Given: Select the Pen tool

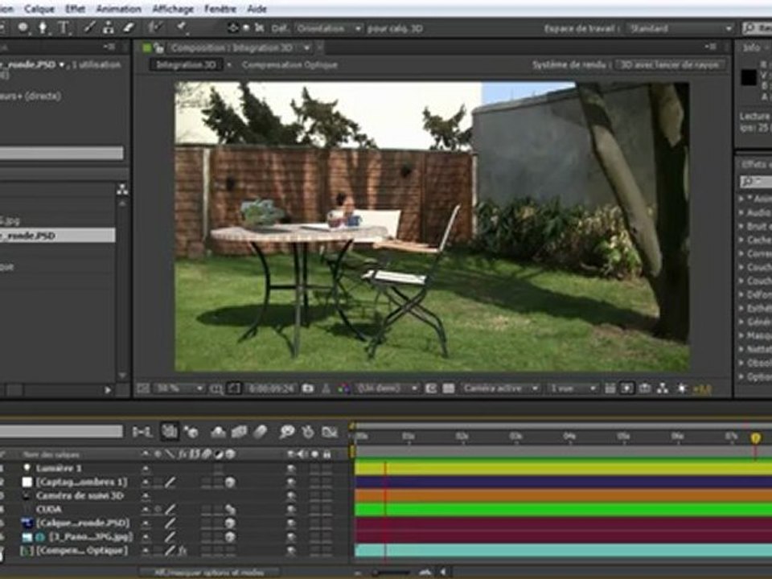Looking at the screenshot, I should pos(43,28).
